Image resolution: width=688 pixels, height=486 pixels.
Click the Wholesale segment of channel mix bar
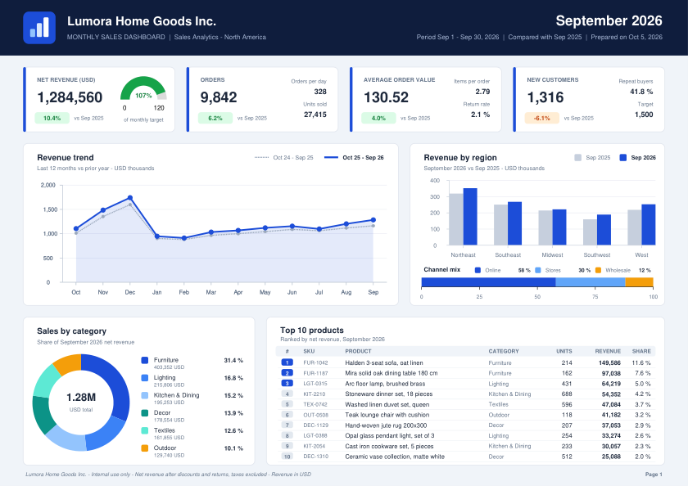coord(640,282)
